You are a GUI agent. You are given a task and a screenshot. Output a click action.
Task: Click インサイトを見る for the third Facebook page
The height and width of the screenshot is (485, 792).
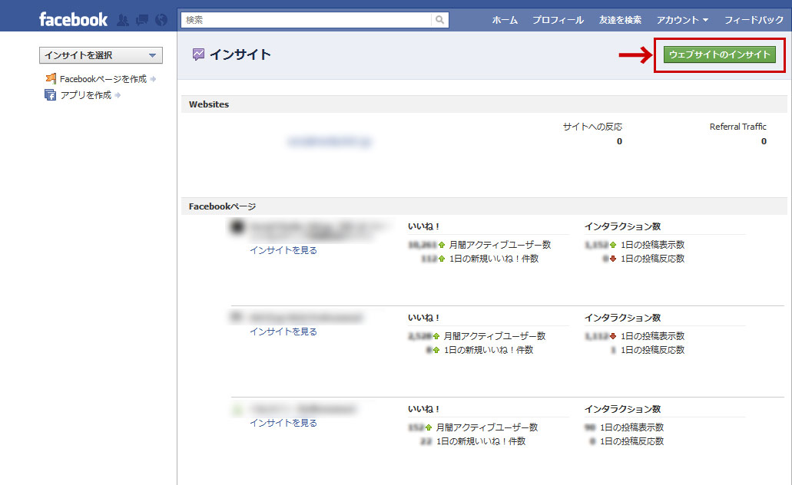(x=283, y=423)
